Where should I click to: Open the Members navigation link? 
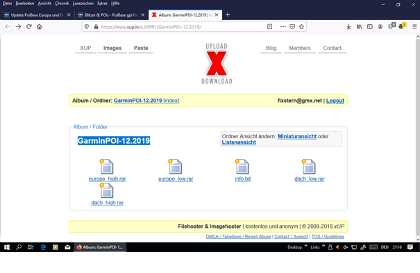tap(300, 48)
